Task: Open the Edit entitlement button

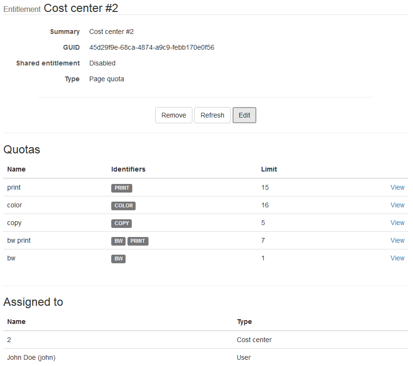Action: click(x=244, y=115)
